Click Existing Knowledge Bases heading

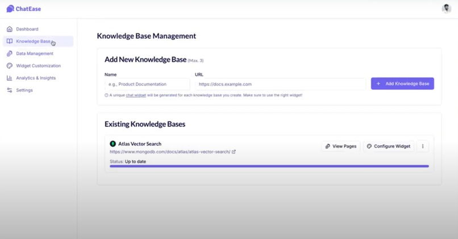point(145,124)
